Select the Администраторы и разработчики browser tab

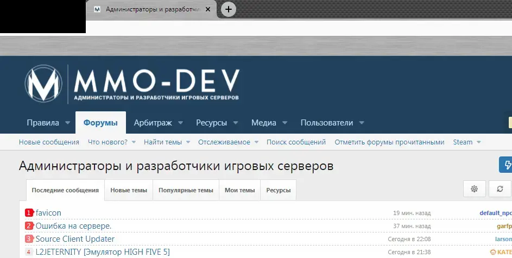(x=151, y=9)
